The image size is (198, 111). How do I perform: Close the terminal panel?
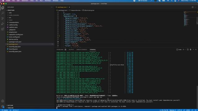click(196, 50)
